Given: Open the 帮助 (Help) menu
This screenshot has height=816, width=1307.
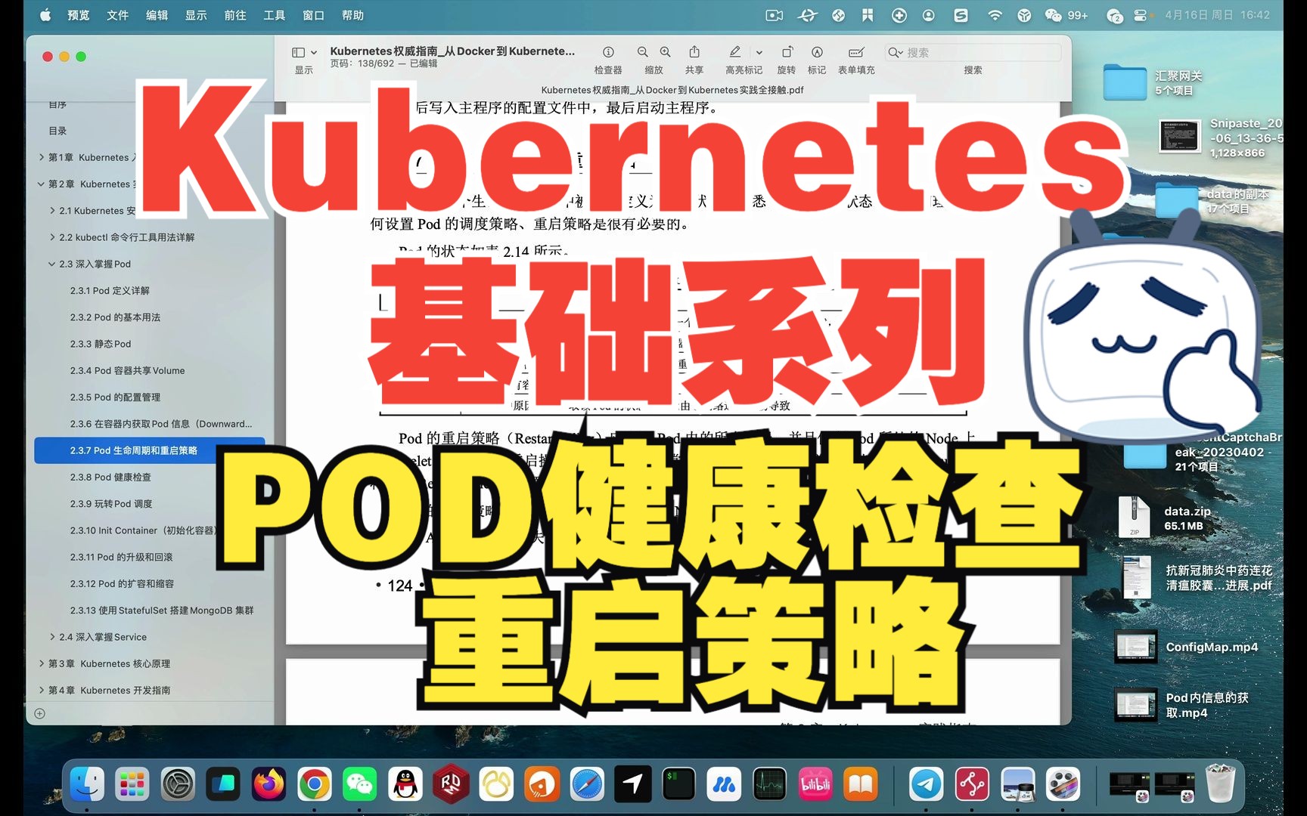Looking at the screenshot, I should (352, 15).
